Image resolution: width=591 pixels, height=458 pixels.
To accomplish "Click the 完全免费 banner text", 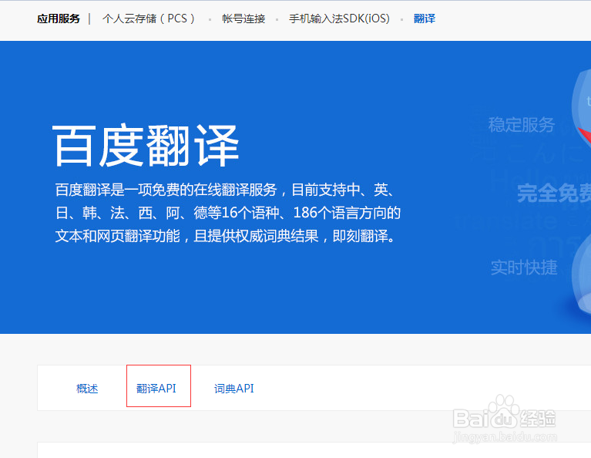I will 554,194.
